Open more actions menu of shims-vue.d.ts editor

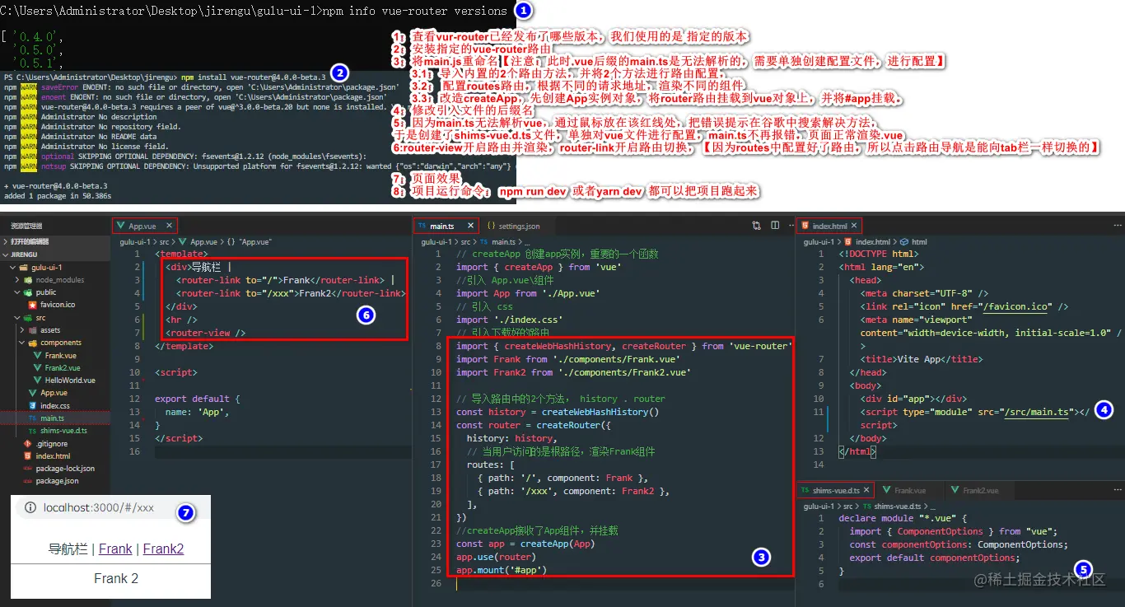tap(1118, 490)
